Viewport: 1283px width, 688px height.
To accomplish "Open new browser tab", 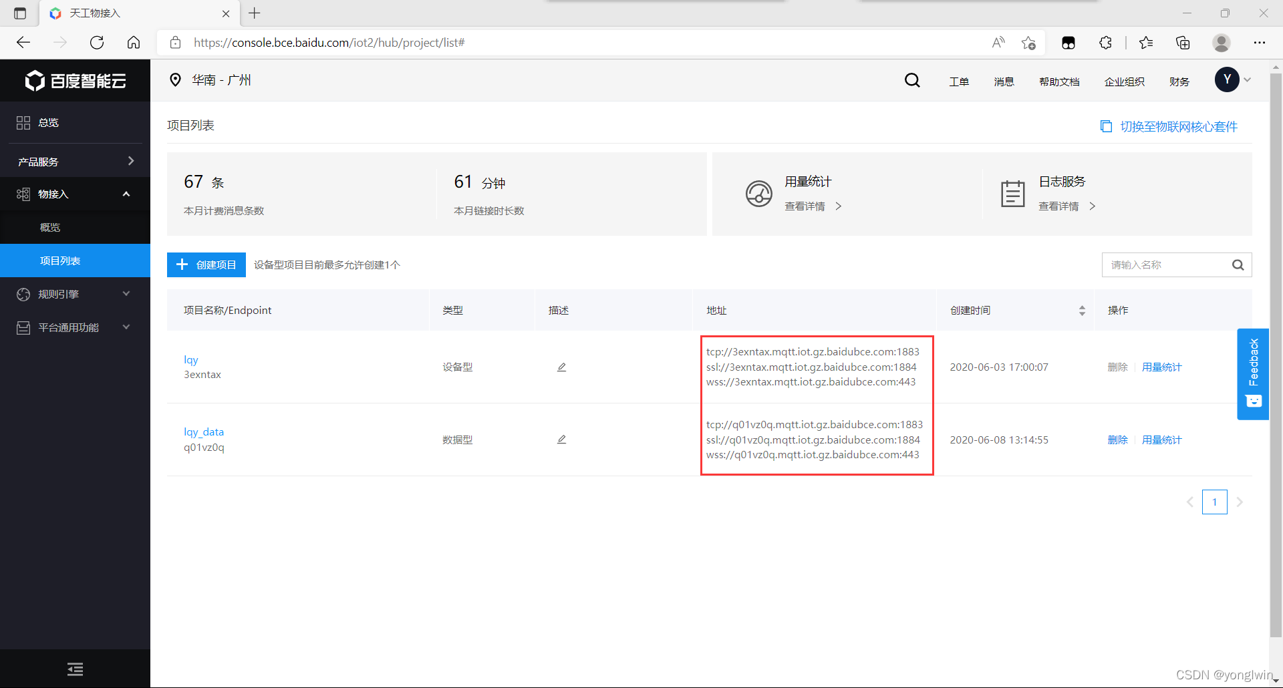I will tap(255, 13).
